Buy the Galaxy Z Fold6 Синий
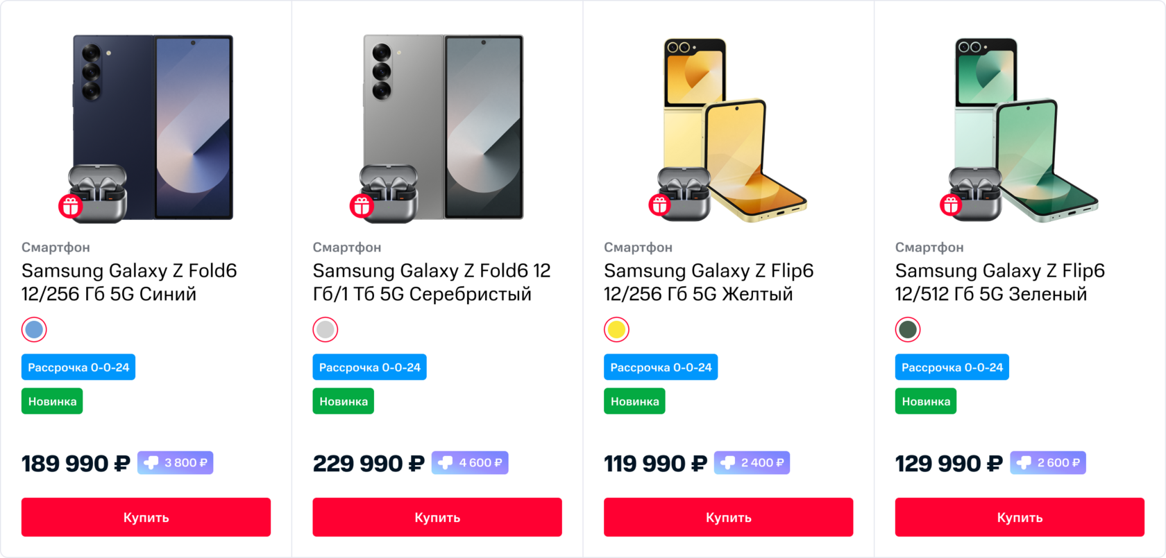Image resolution: width=1166 pixels, height=558 pixels. [x=146, y=517]
